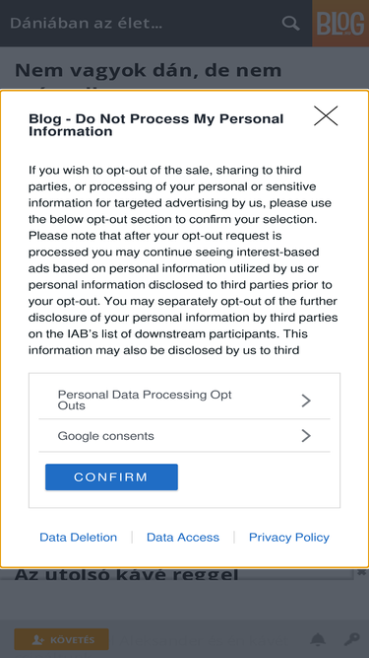Viewport: 369px width, 658px height.
Task: Click the opt-out description paragraph text
Action: coord(183,260)
